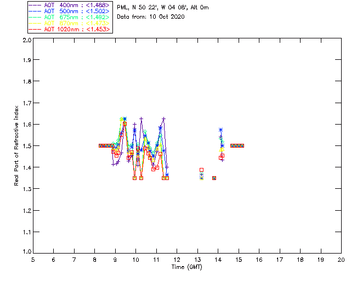351x281 pixels.
Task: Click the isolated red square marker near 13.2 GMT
Action: (x=201, y=170)
